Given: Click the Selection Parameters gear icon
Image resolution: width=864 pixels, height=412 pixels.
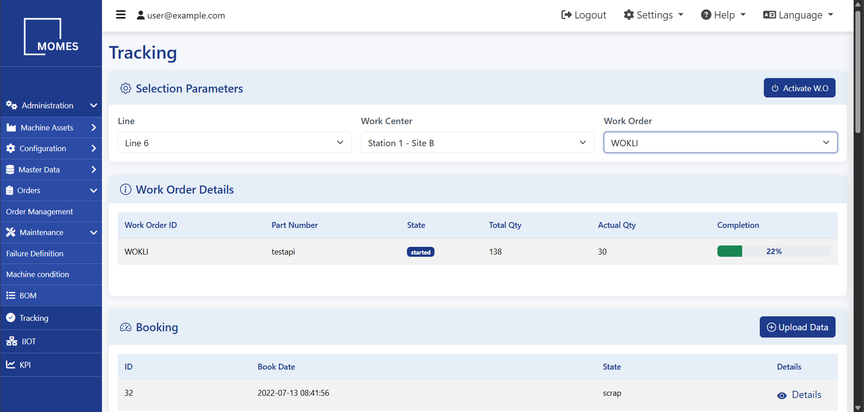Looking at the screenshot, I should click(x=125, y=88).
